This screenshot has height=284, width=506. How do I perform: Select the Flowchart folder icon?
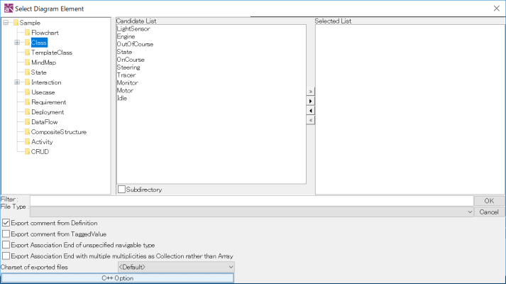pos(27,33)
